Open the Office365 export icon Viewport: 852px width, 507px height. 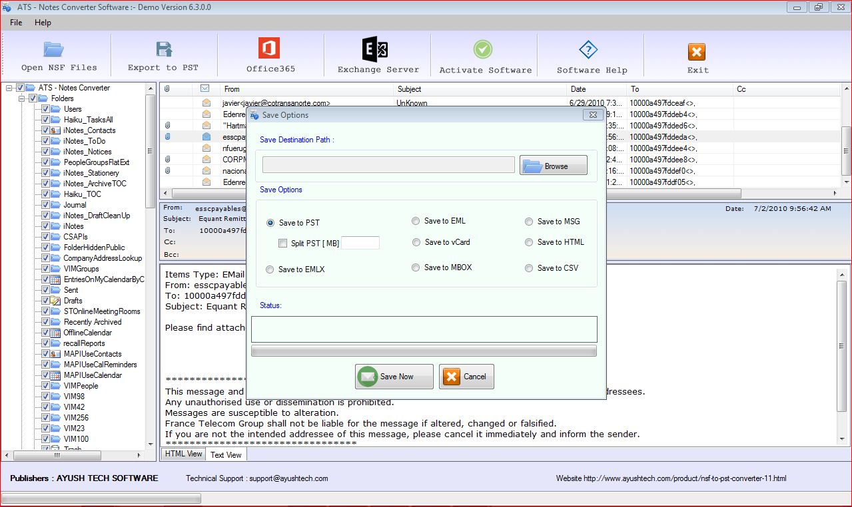click(x=269, y=49)
